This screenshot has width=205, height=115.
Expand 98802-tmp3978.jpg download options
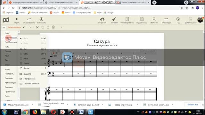click(137, 105)
